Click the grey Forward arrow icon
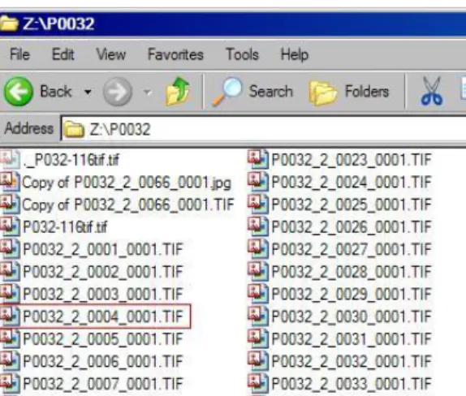 [x=118, y=92]
